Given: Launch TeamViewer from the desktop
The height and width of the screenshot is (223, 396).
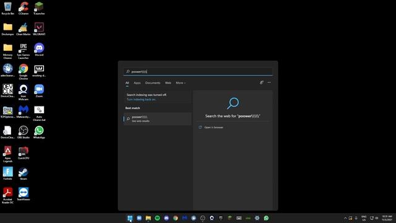Looking at the screenshot, I should (x=24, y=194).
